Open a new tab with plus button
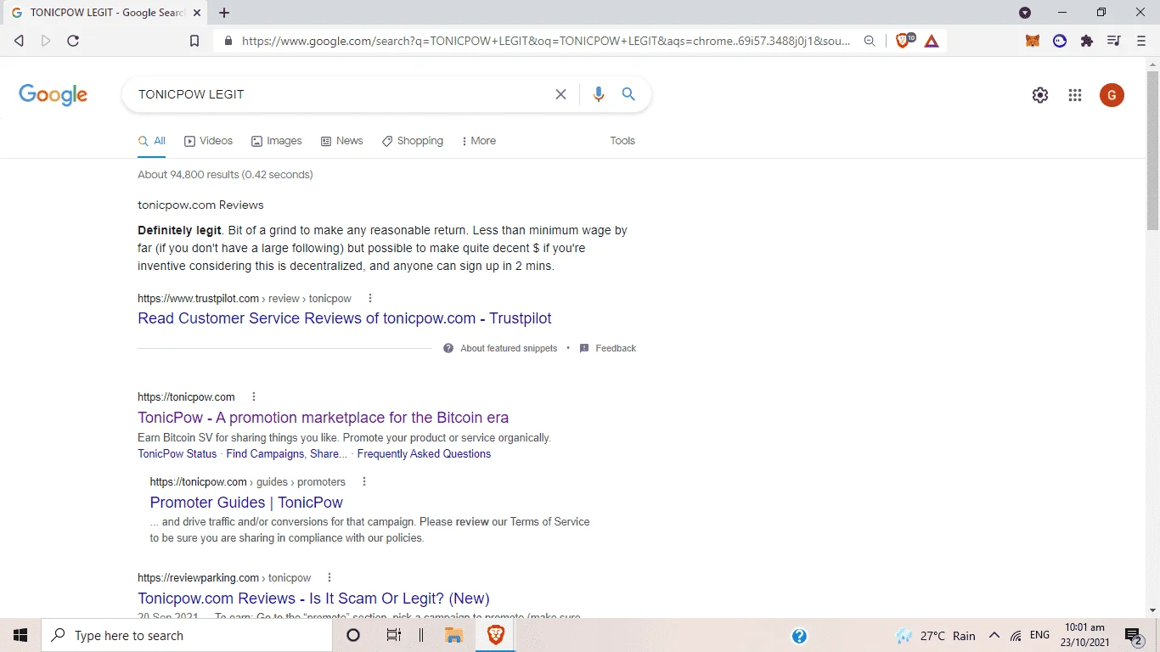1160x652 pixels. [224, 13]
